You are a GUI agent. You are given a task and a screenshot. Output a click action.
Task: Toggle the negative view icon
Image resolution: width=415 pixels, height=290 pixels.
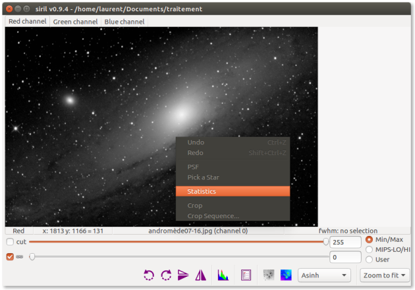tap(269, 275)
